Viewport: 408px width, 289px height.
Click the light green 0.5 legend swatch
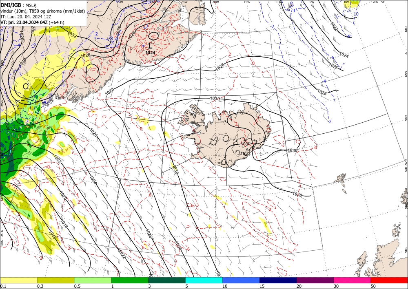[x=93, y=280]
